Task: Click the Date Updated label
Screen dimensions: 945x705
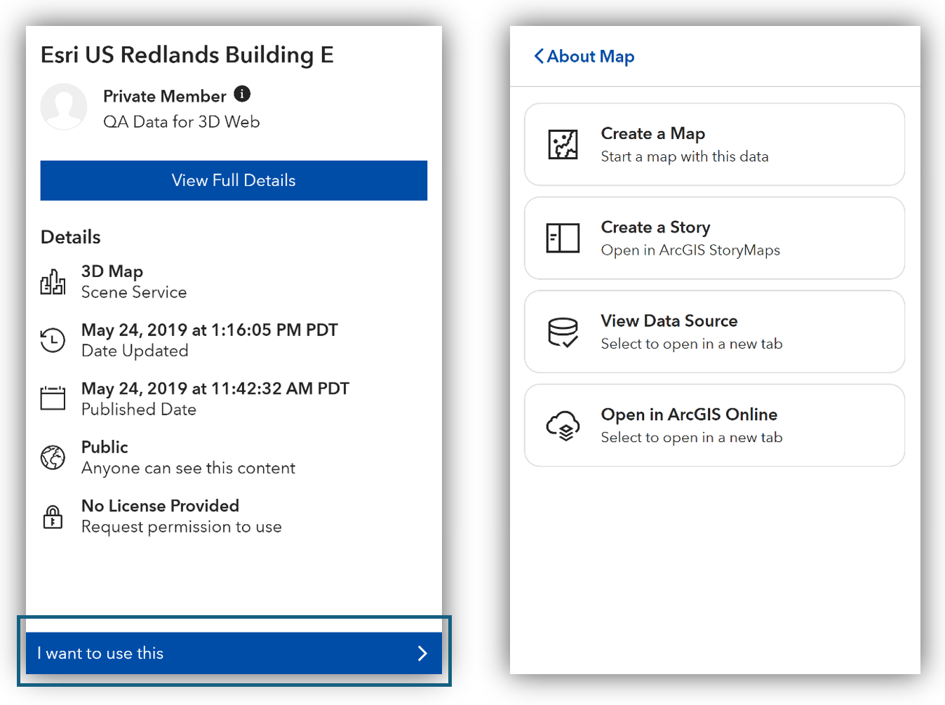Action: (135, 351)
